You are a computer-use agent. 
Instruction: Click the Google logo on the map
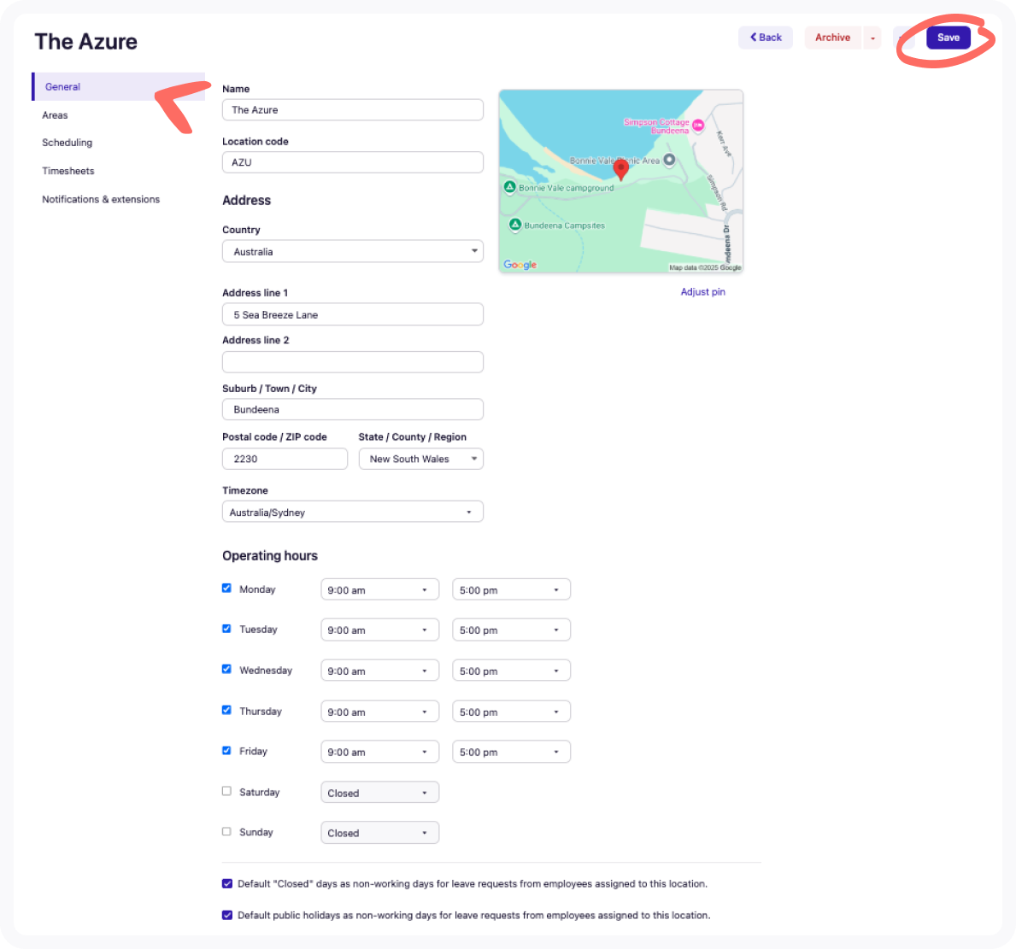pyautogui.click(x=520, y=265)
